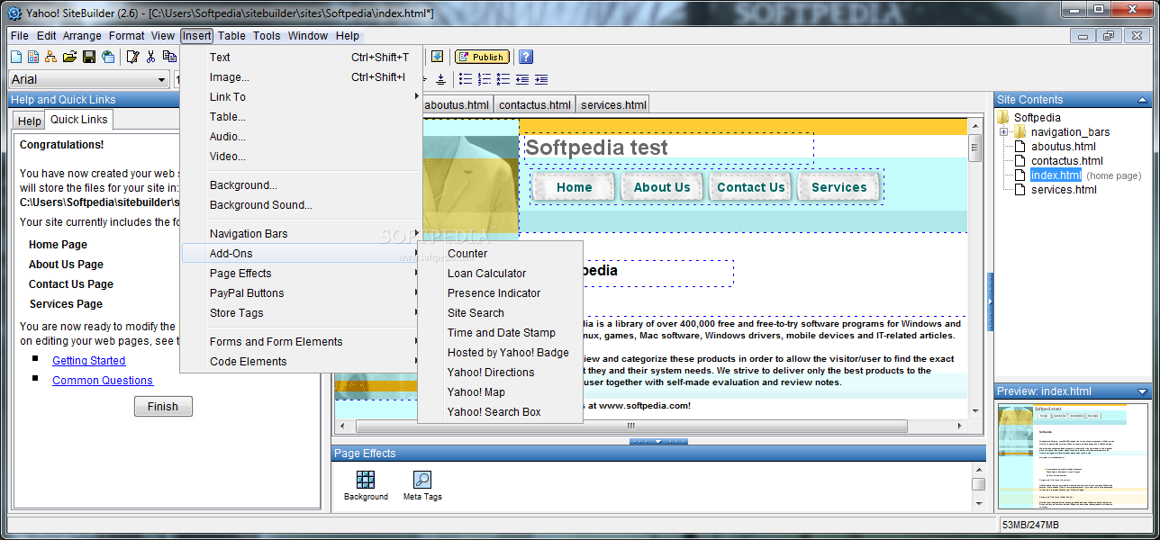Open Navigation Bars menu entry
The height and width of the screenshot is (540, 1160).
pos(301,233)
